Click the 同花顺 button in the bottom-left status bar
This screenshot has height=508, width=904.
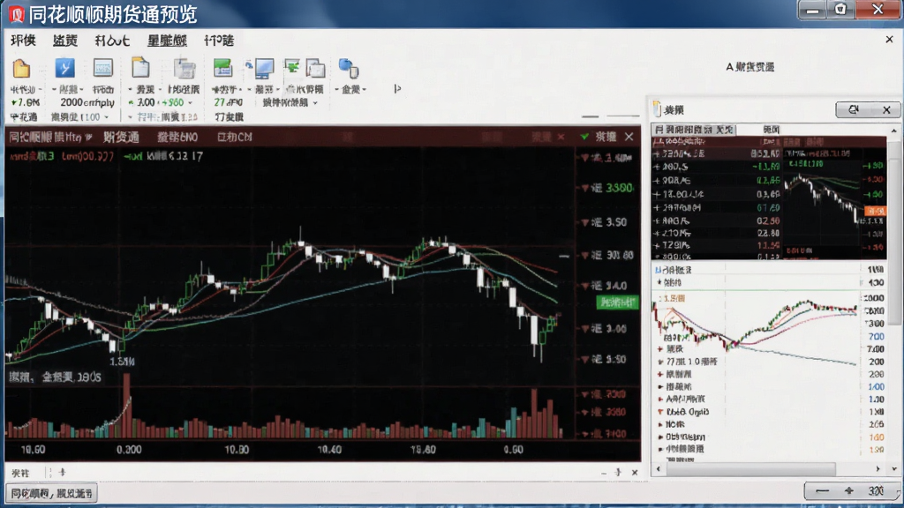coord(52,494)
